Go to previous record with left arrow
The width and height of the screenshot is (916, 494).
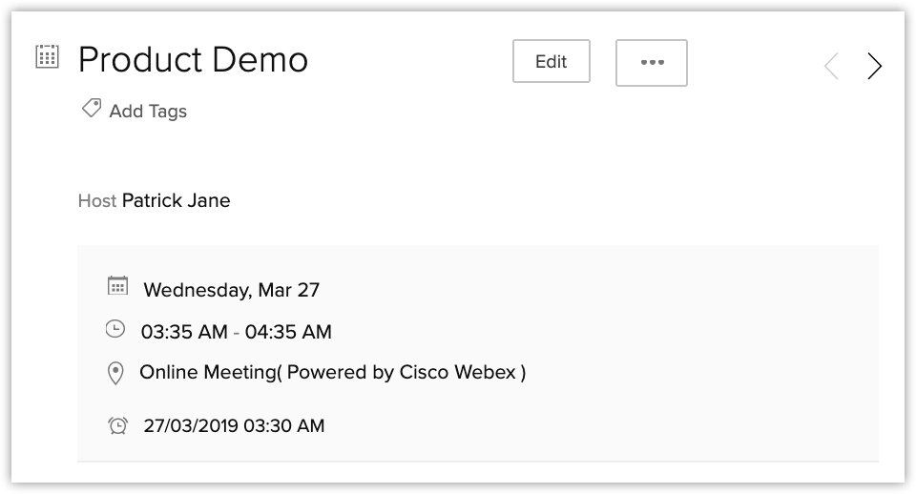(831, 66)
